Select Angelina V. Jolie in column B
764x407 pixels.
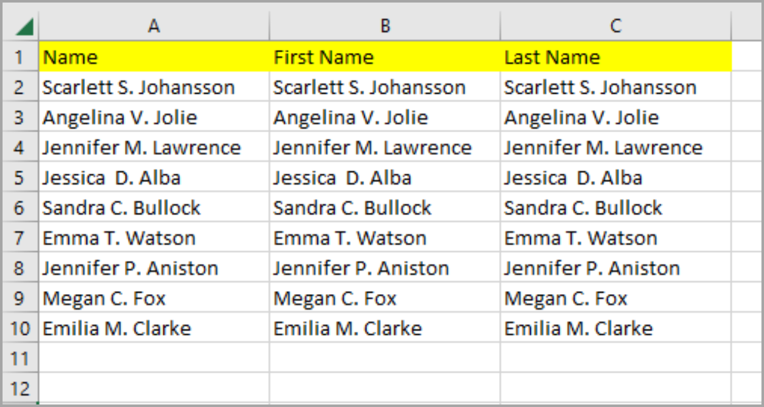[x=351, y=118]
